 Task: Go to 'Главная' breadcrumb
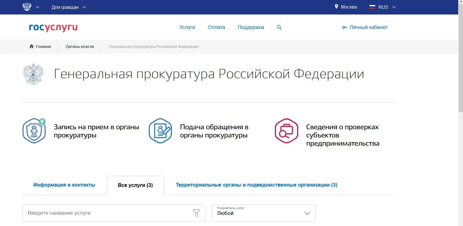[x=43, y=47]
